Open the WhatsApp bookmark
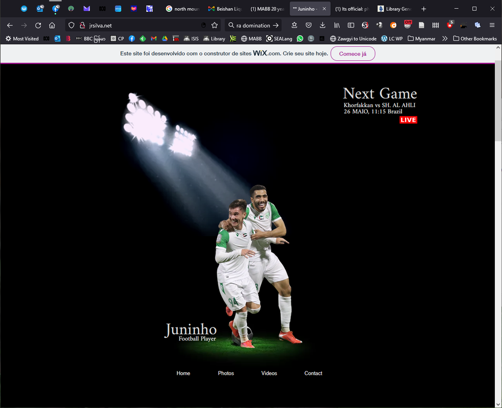The width and height of the screenshot is (502, 408). pos(300,38)
